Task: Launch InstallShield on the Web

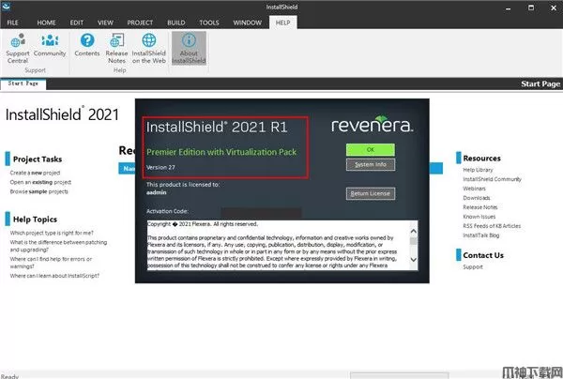Action: [x=148, y=49]
